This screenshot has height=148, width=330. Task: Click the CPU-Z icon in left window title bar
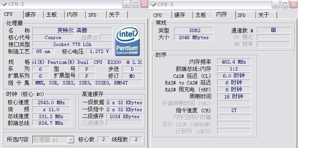4,4
